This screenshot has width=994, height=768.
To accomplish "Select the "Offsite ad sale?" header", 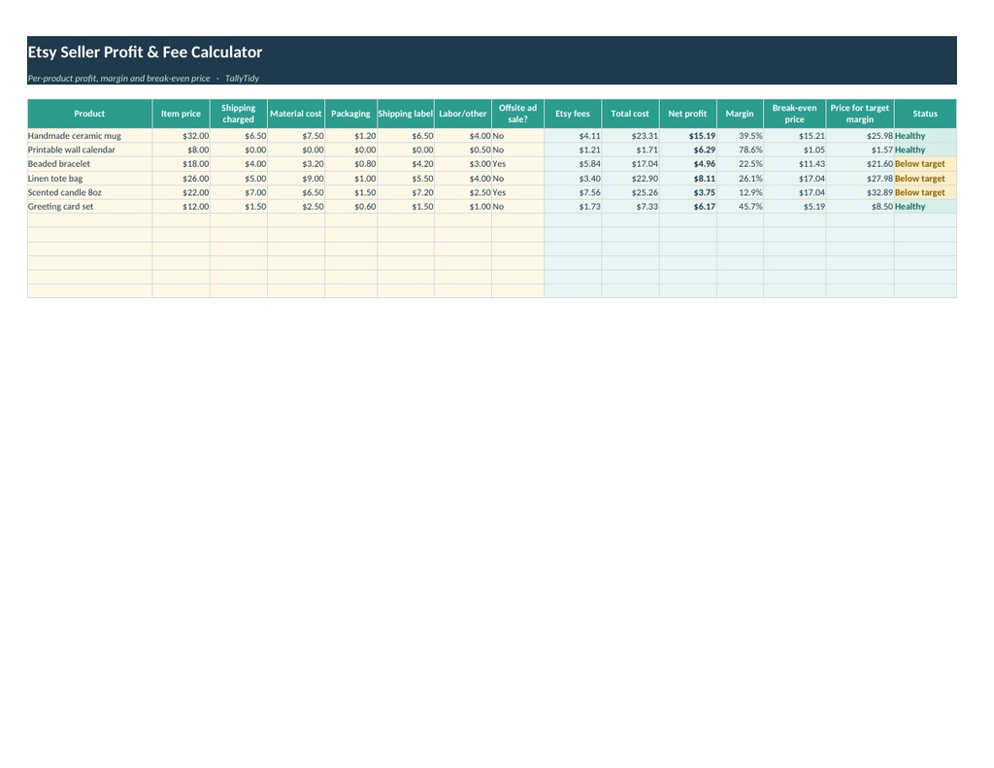I will [517, 114].
